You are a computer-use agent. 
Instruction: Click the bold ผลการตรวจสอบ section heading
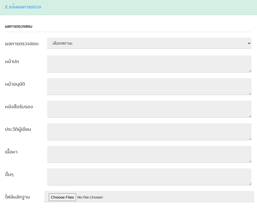pos(19,27)
